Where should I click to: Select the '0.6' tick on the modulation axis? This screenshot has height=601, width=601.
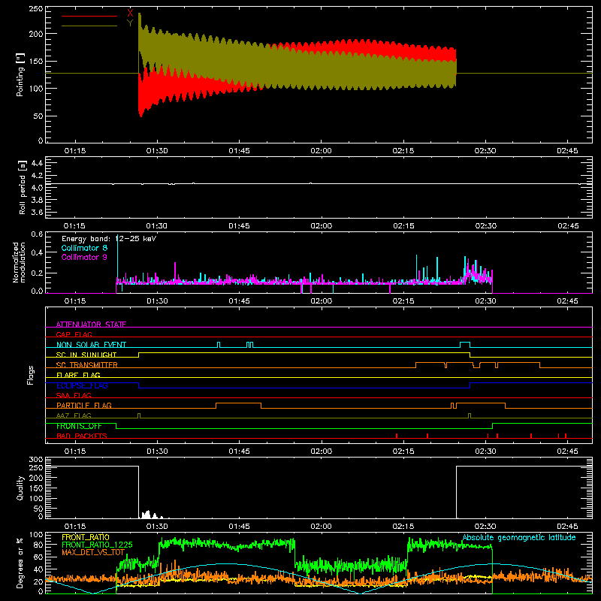click(x=37, y=234)
